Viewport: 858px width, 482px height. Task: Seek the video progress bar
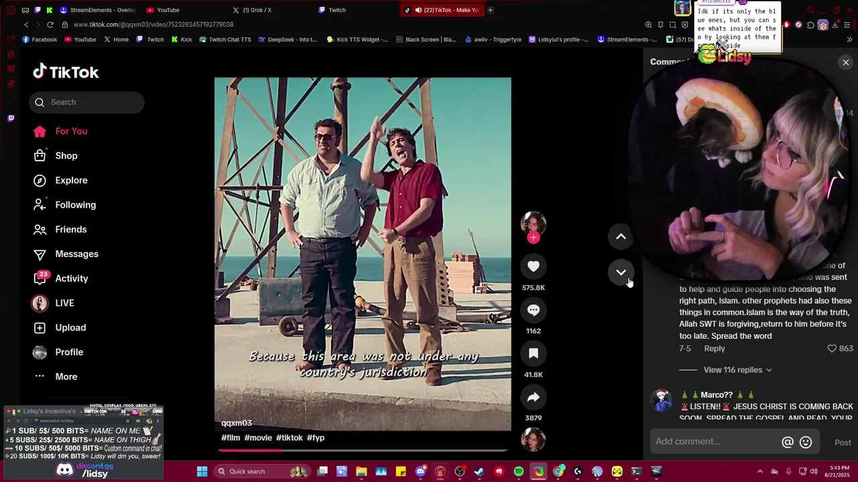(363, 450)
